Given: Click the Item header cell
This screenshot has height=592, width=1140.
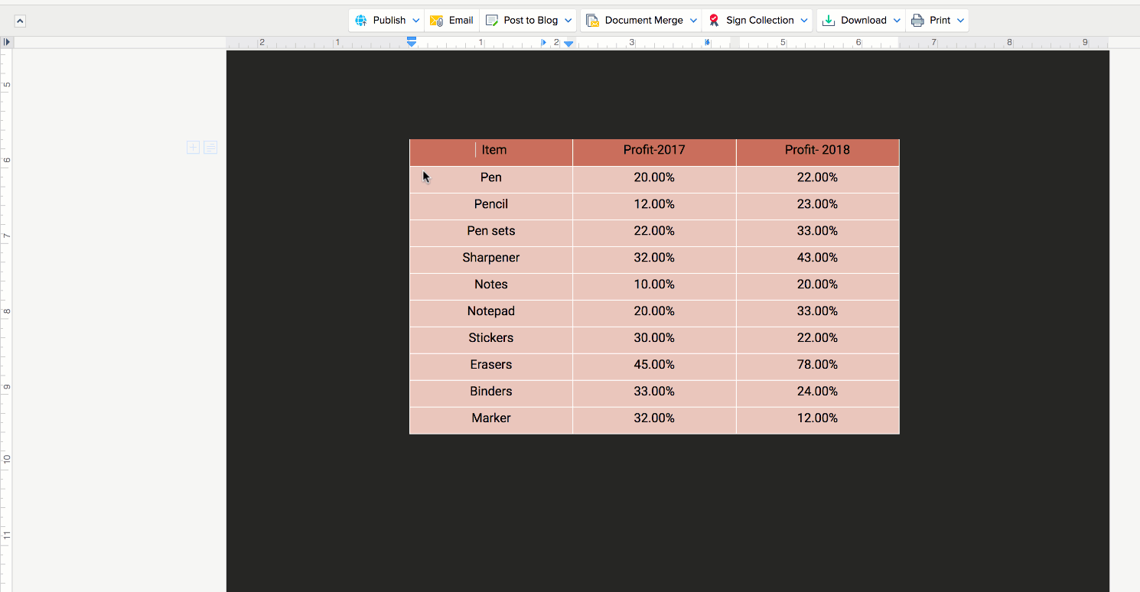Looking at the screenshot, I should 491,152.
